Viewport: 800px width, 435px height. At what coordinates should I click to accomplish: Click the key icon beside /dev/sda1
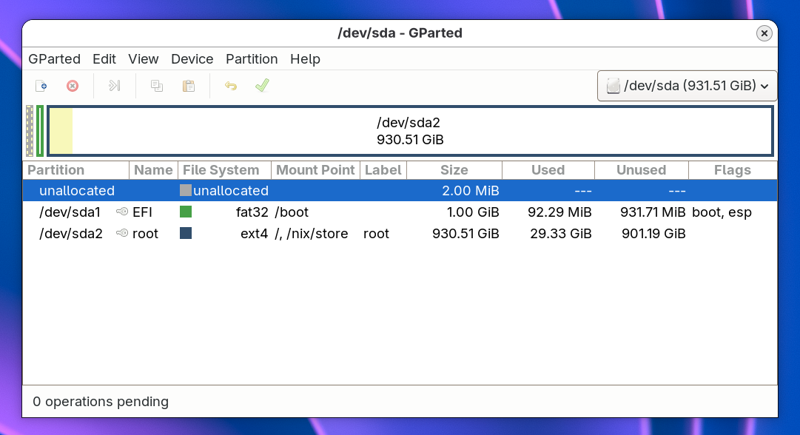pyautogui.click(x=122, y=212)
